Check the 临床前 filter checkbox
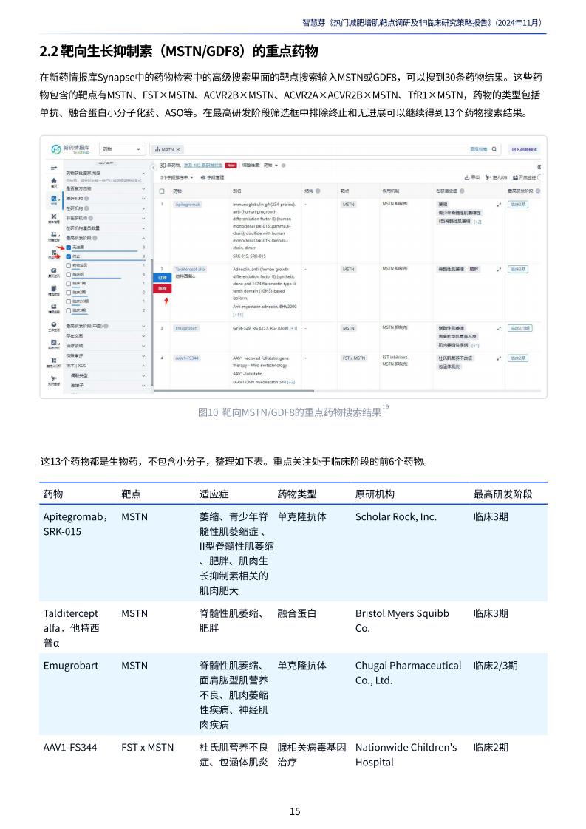This screenshot has width=586, height=829. 68,274
